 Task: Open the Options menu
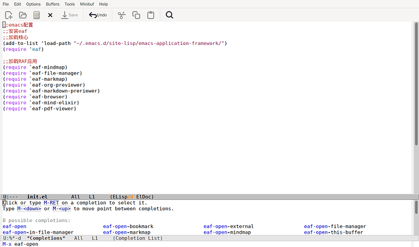33,4
